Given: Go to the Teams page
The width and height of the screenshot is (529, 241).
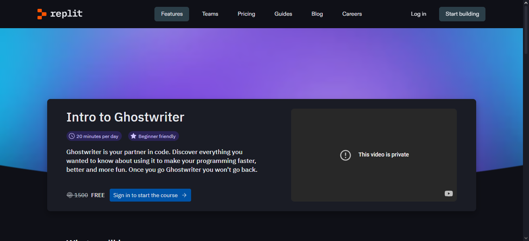Looking at the screenshot, I should click(x=210, y=14).
